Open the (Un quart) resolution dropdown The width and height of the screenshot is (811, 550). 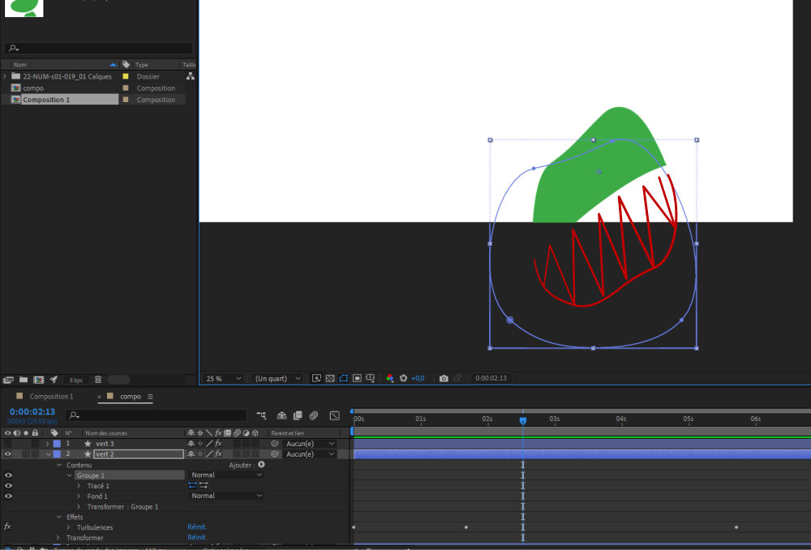click(277, 378)
